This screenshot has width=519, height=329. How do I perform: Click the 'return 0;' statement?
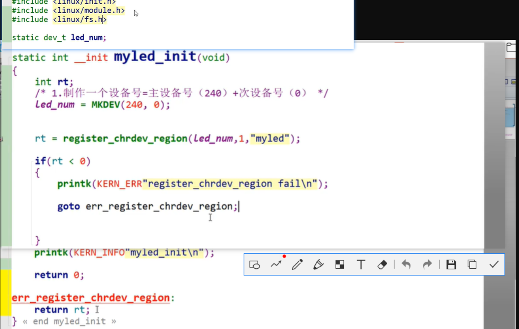pyautogui.click(x=60, y=275)
